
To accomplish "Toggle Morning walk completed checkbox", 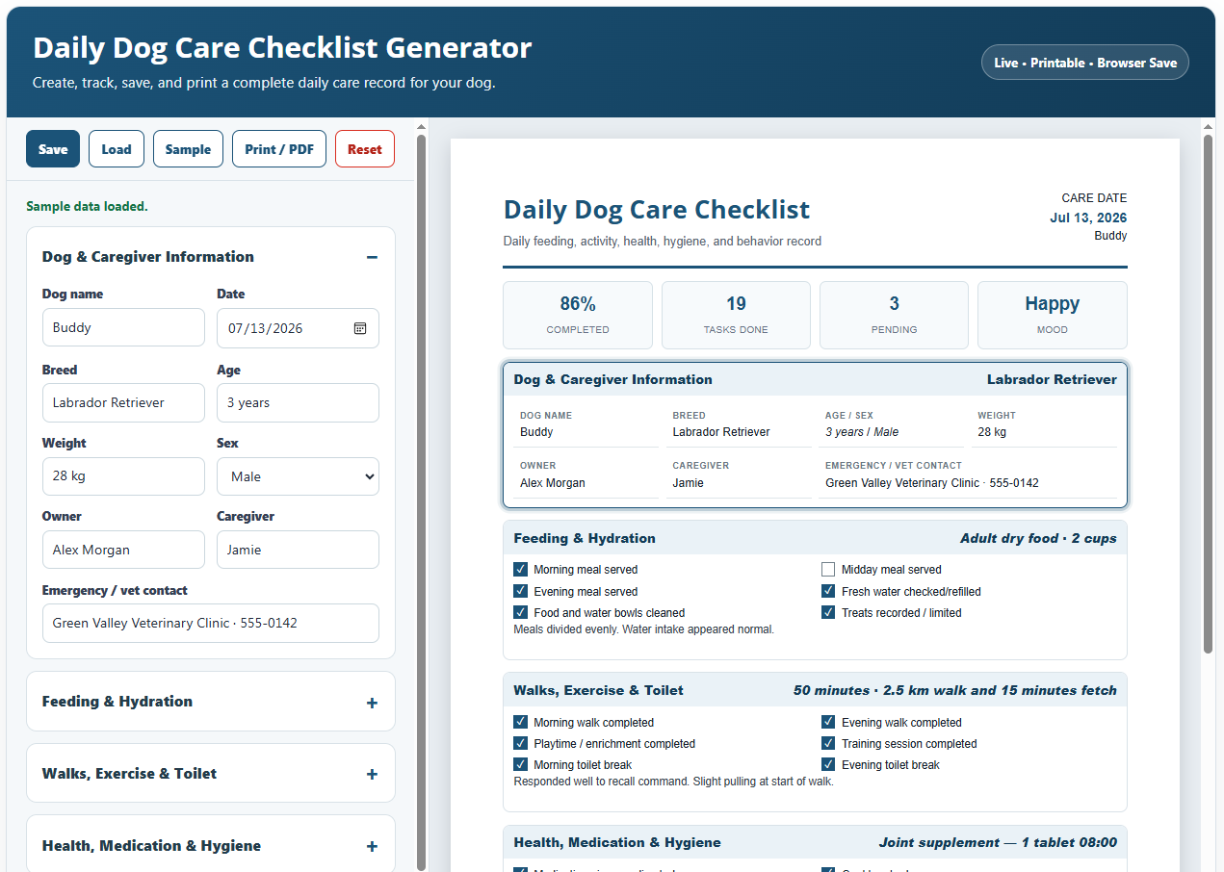I will click(x=520, y=722).
